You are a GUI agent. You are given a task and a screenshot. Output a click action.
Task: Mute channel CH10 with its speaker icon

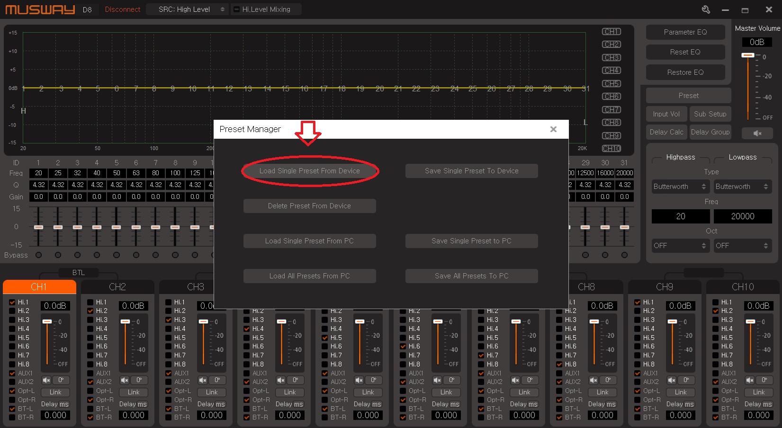point(750,380)
